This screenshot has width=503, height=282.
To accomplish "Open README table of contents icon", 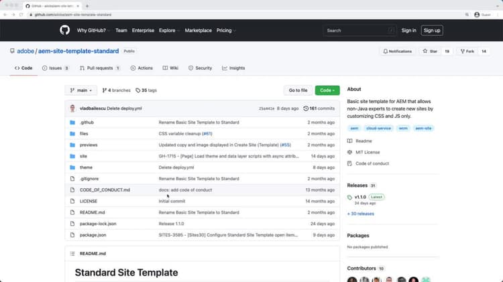I will coord(72,253).
